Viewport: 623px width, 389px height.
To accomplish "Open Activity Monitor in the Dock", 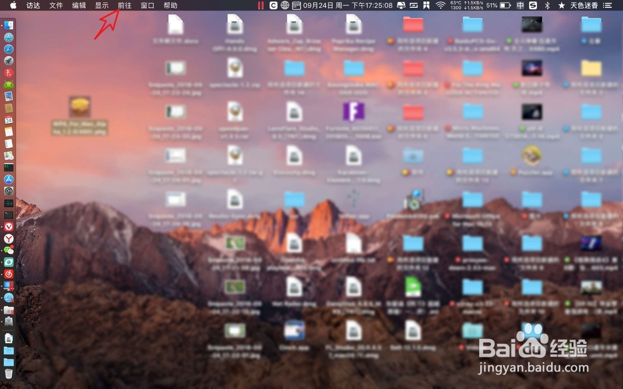I will click(8, 203).
